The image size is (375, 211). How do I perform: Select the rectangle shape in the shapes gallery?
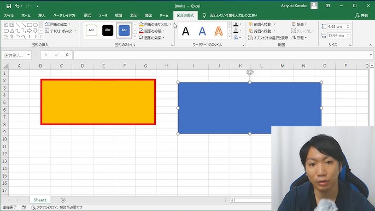pos(30,25)
